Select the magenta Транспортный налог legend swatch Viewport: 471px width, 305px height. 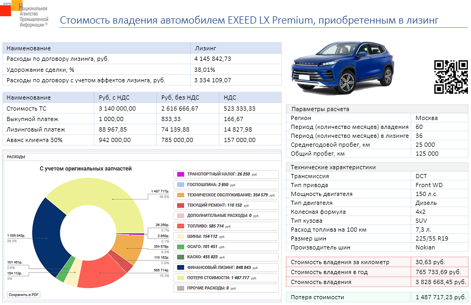(180, 175)
